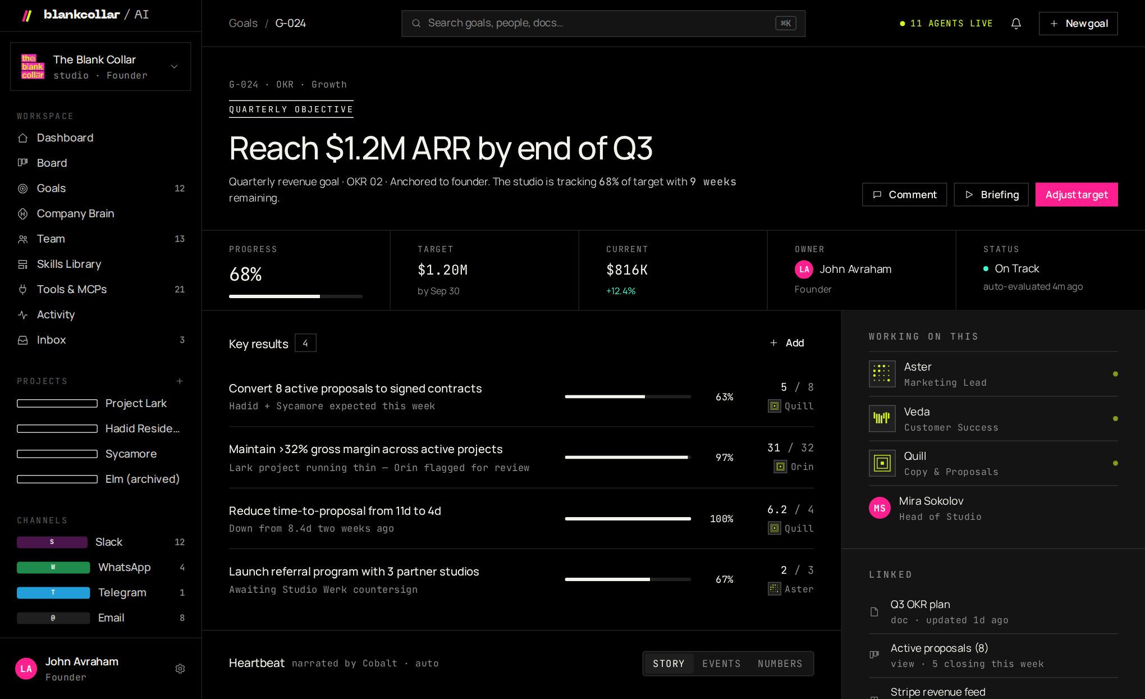Click the Goals breadcrumb
This screenshot has width=1145, height=699.
tap(243, 24)
